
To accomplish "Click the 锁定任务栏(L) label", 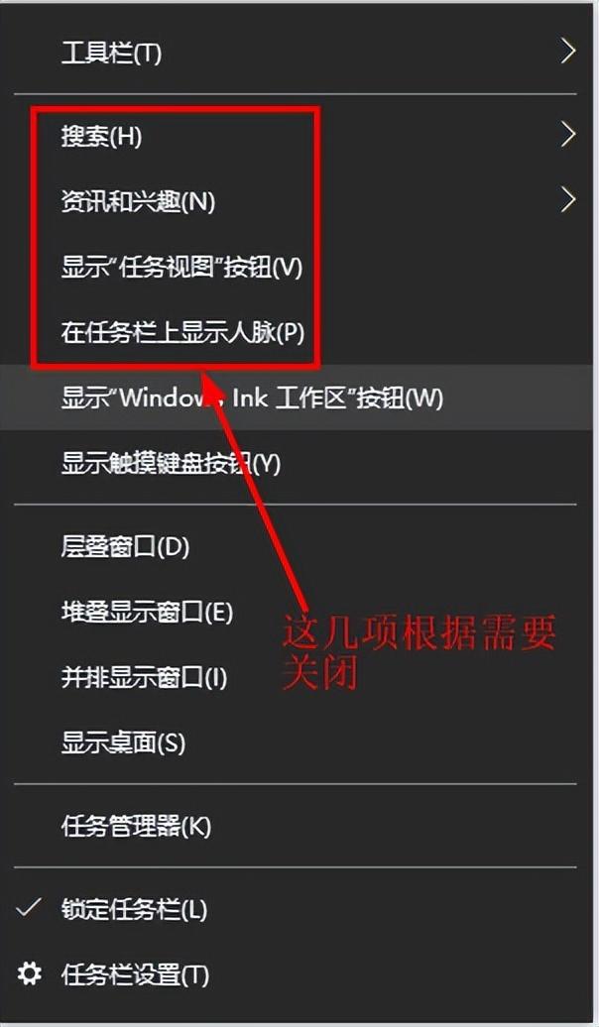I will 134,909.
